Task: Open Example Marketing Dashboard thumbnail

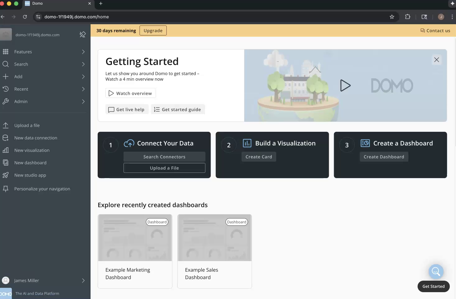Action: (135, 238)
